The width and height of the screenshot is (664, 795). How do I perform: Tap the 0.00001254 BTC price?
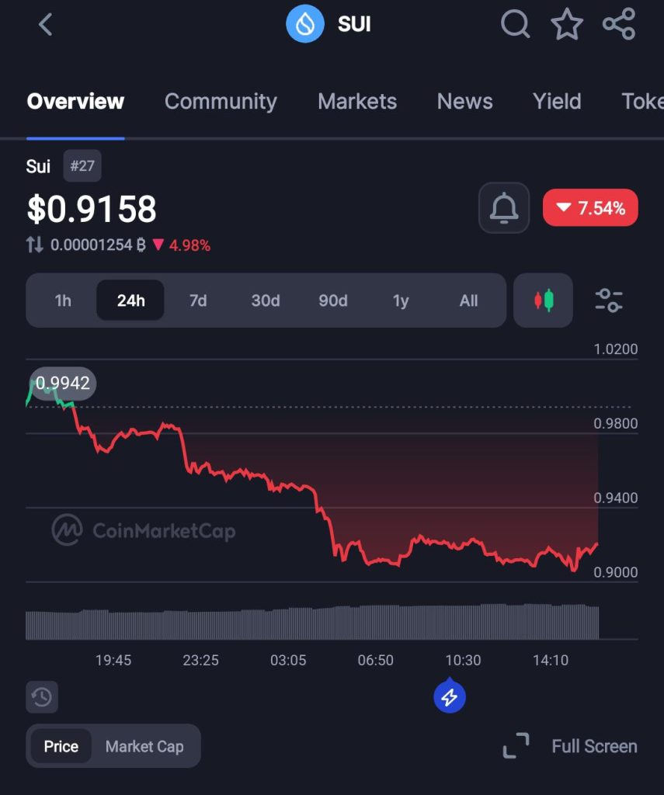[98, 245]
